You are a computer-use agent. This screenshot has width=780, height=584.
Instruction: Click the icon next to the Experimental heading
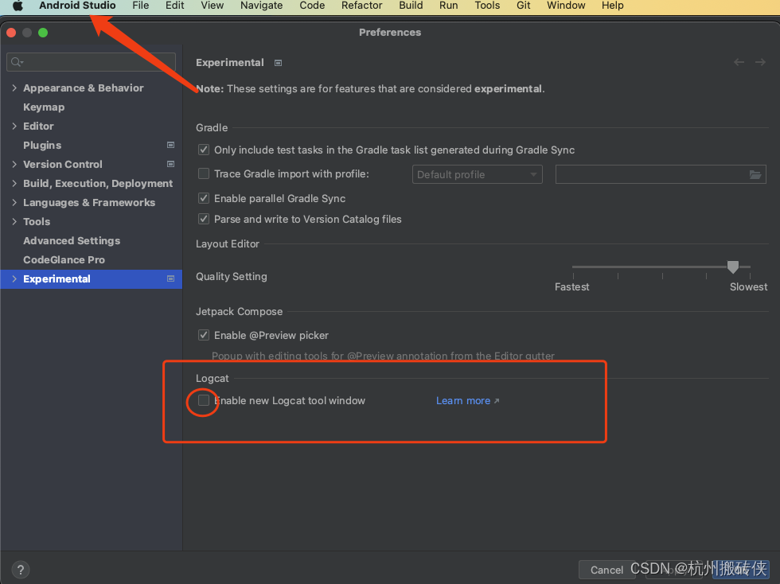[x=277, y=62]
